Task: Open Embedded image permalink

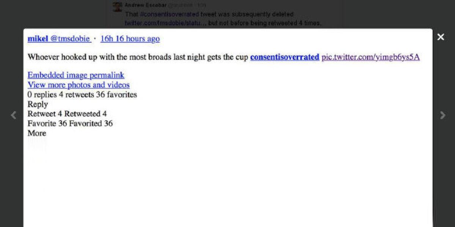Action: (x=76, y=75)
